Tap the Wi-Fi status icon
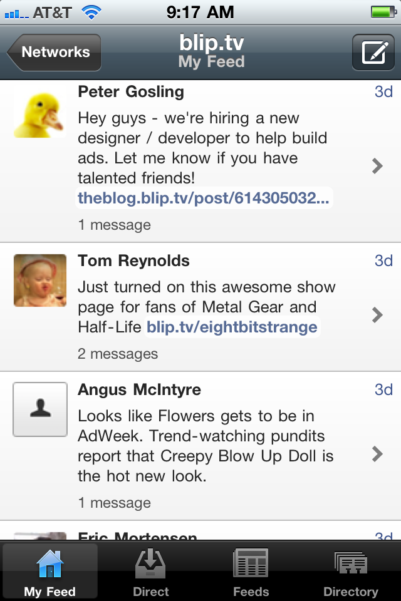 91,12
